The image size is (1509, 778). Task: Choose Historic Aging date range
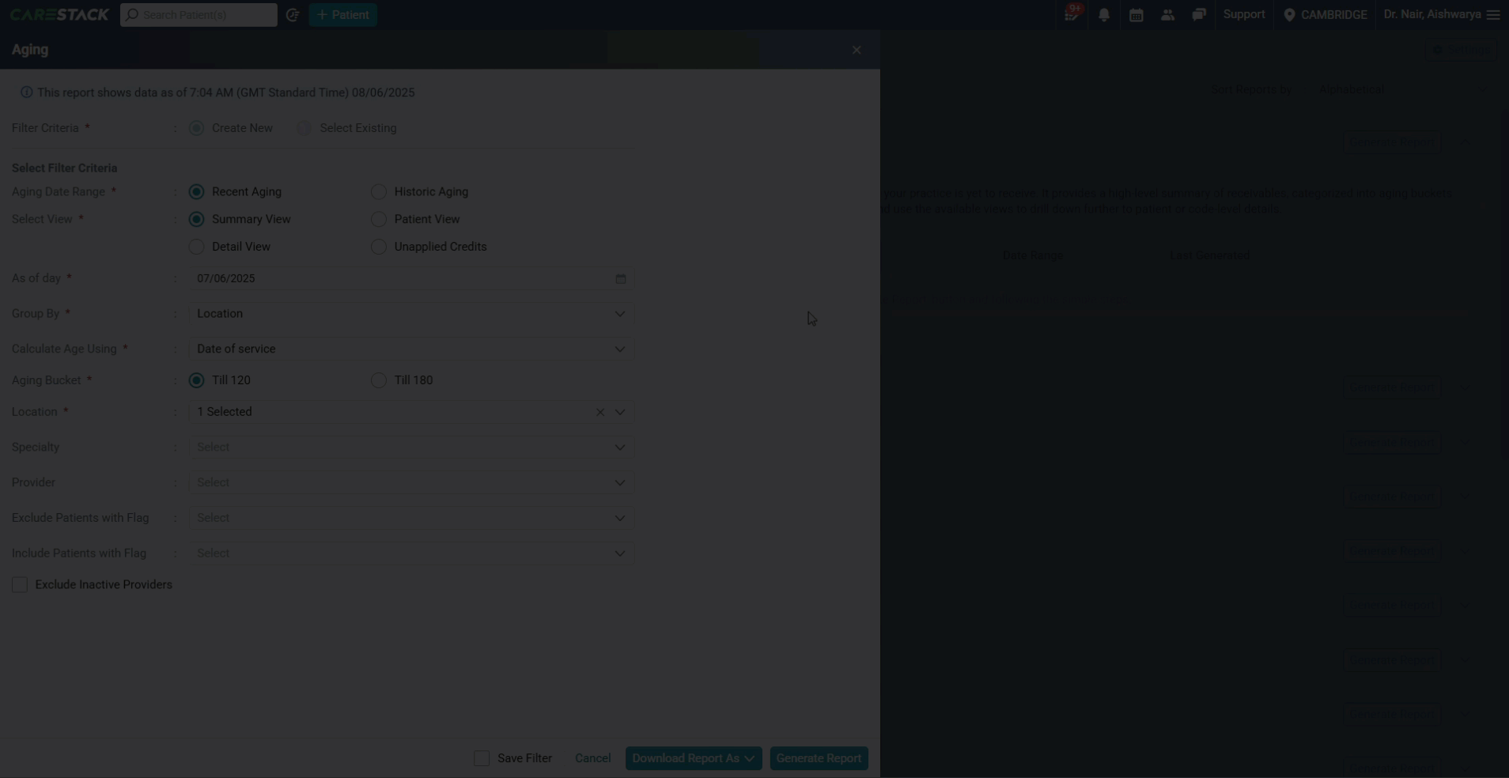[379, 191]
